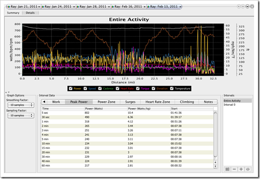
Task: Select the 5 sec peak power row
Action: (x=128, y=113)
